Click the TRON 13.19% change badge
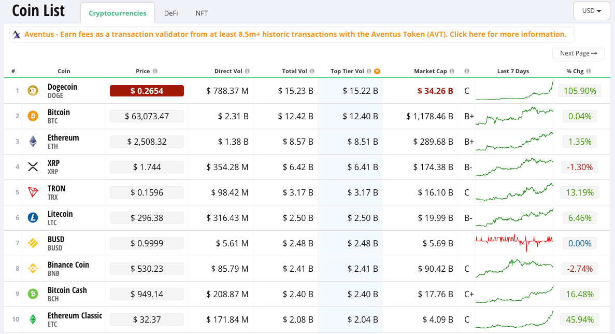 click(580, 192)
